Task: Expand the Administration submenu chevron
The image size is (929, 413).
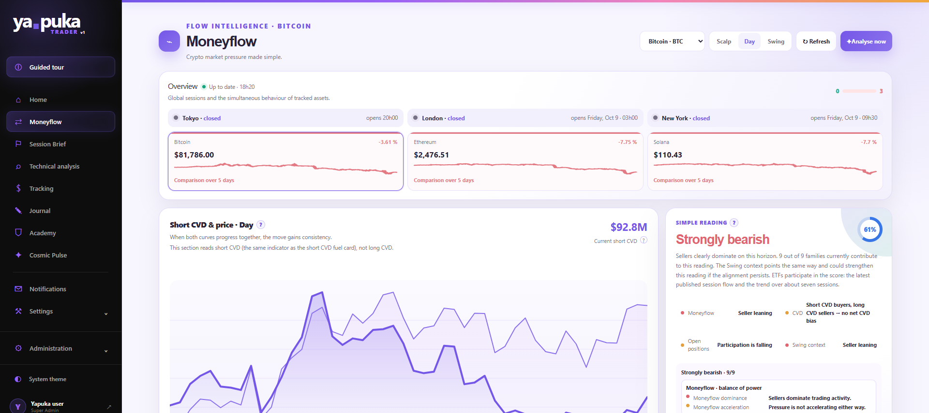Action: (x=106, y=351)
